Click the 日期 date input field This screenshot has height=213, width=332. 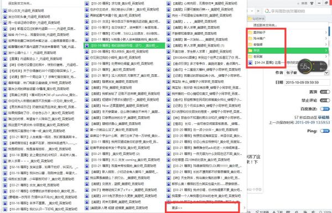click(x=307, y=82)
